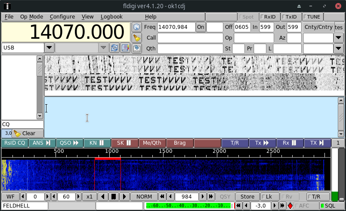Click the FELDHELL mode status field
The image size is (346, 211).
coord(25,206)
